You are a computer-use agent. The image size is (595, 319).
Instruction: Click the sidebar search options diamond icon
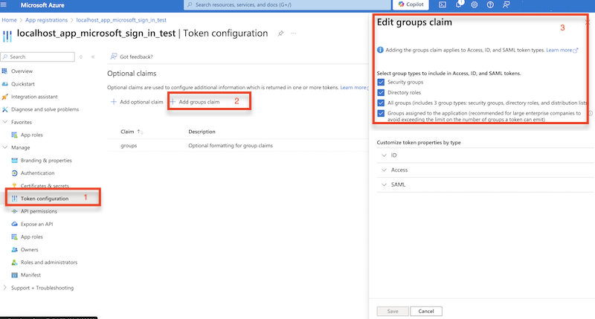tap(81, 57)
